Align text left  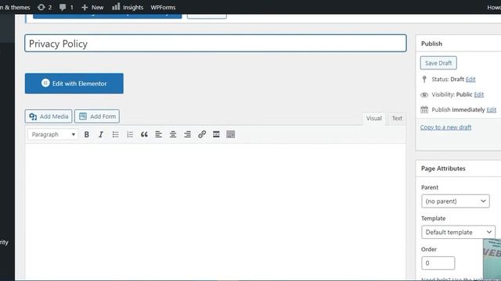[158, 134]
